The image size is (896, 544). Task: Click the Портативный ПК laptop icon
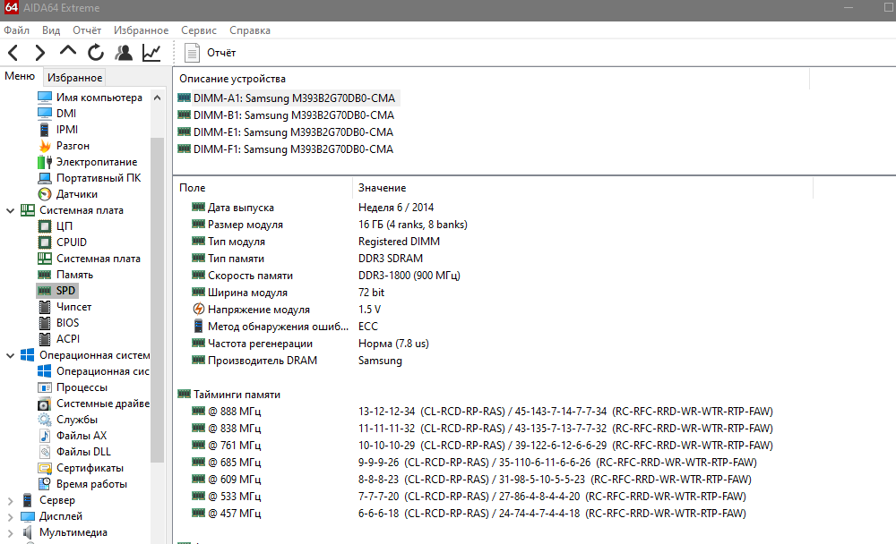coord(45,178)
